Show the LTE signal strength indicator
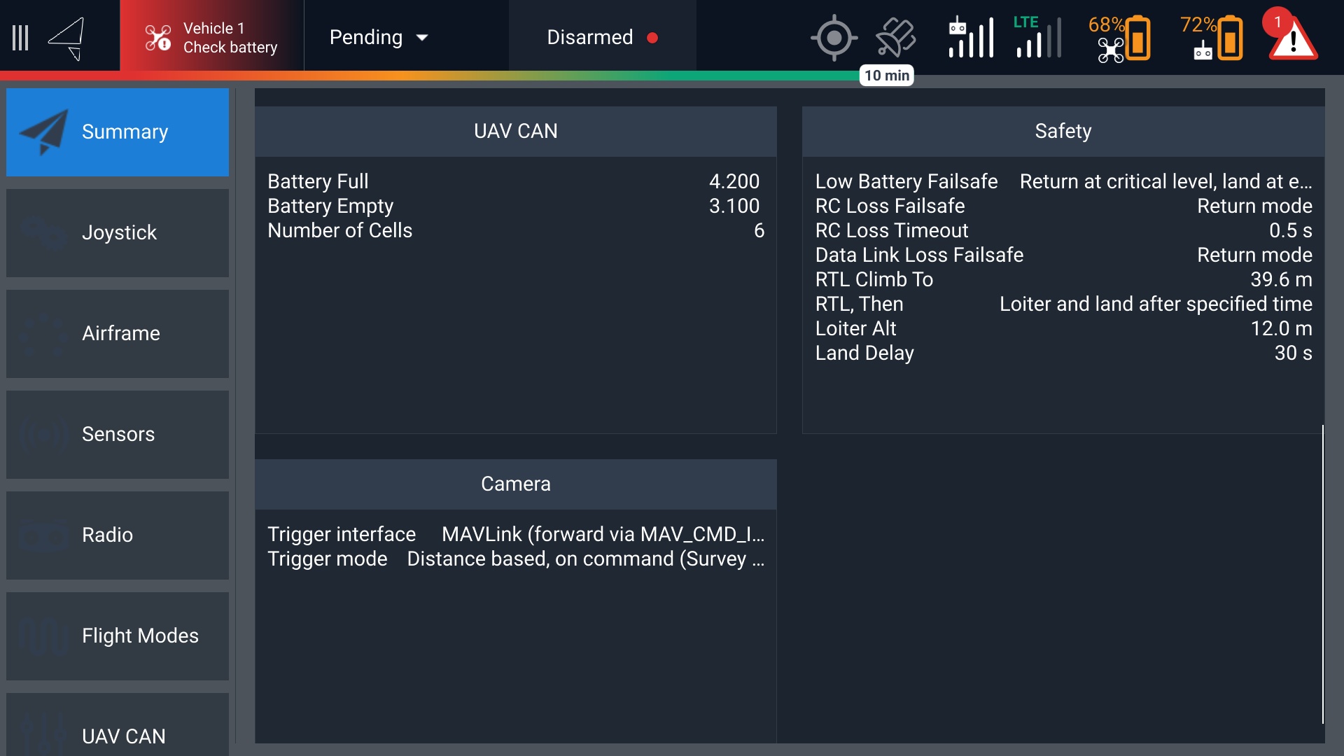The height and width of the screenshot is (756, 1344). point(1037,38)
